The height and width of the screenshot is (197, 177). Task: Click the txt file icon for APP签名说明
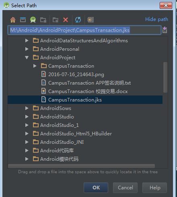(43, 83)
